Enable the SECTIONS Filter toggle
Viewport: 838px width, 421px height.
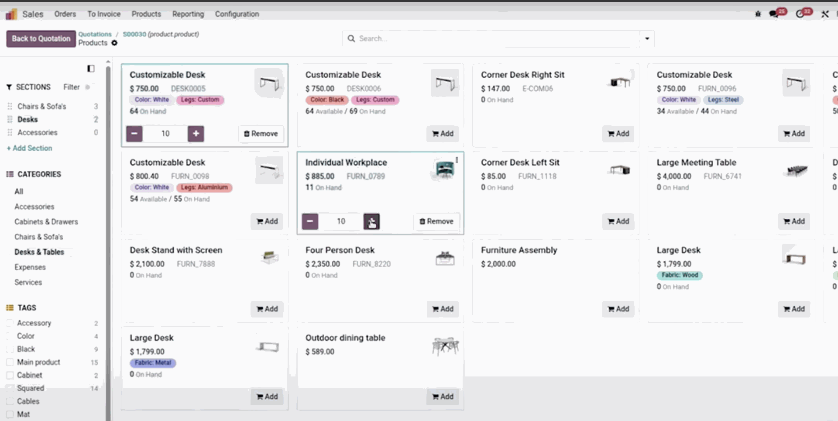(x=87, y=87)
